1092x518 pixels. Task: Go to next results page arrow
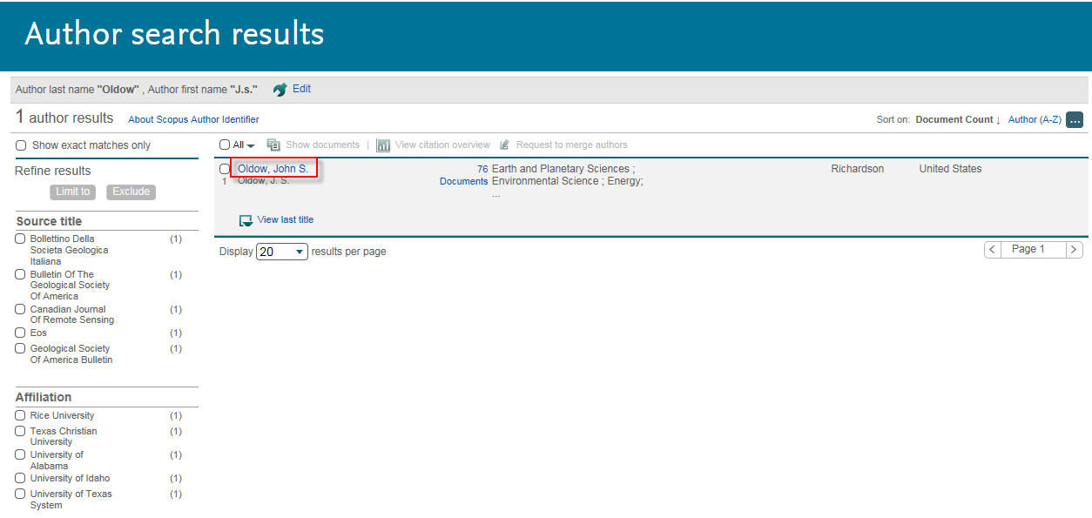tap(1075, 250)
